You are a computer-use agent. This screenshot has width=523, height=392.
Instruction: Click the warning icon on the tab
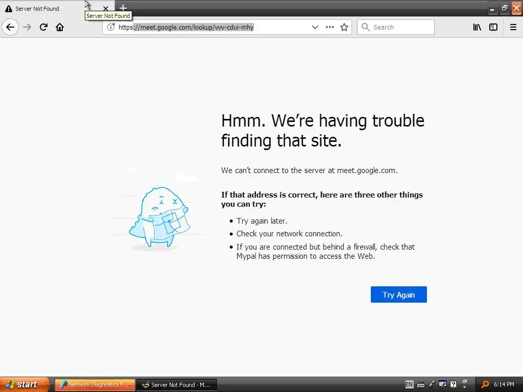click(x=9, y=9)
